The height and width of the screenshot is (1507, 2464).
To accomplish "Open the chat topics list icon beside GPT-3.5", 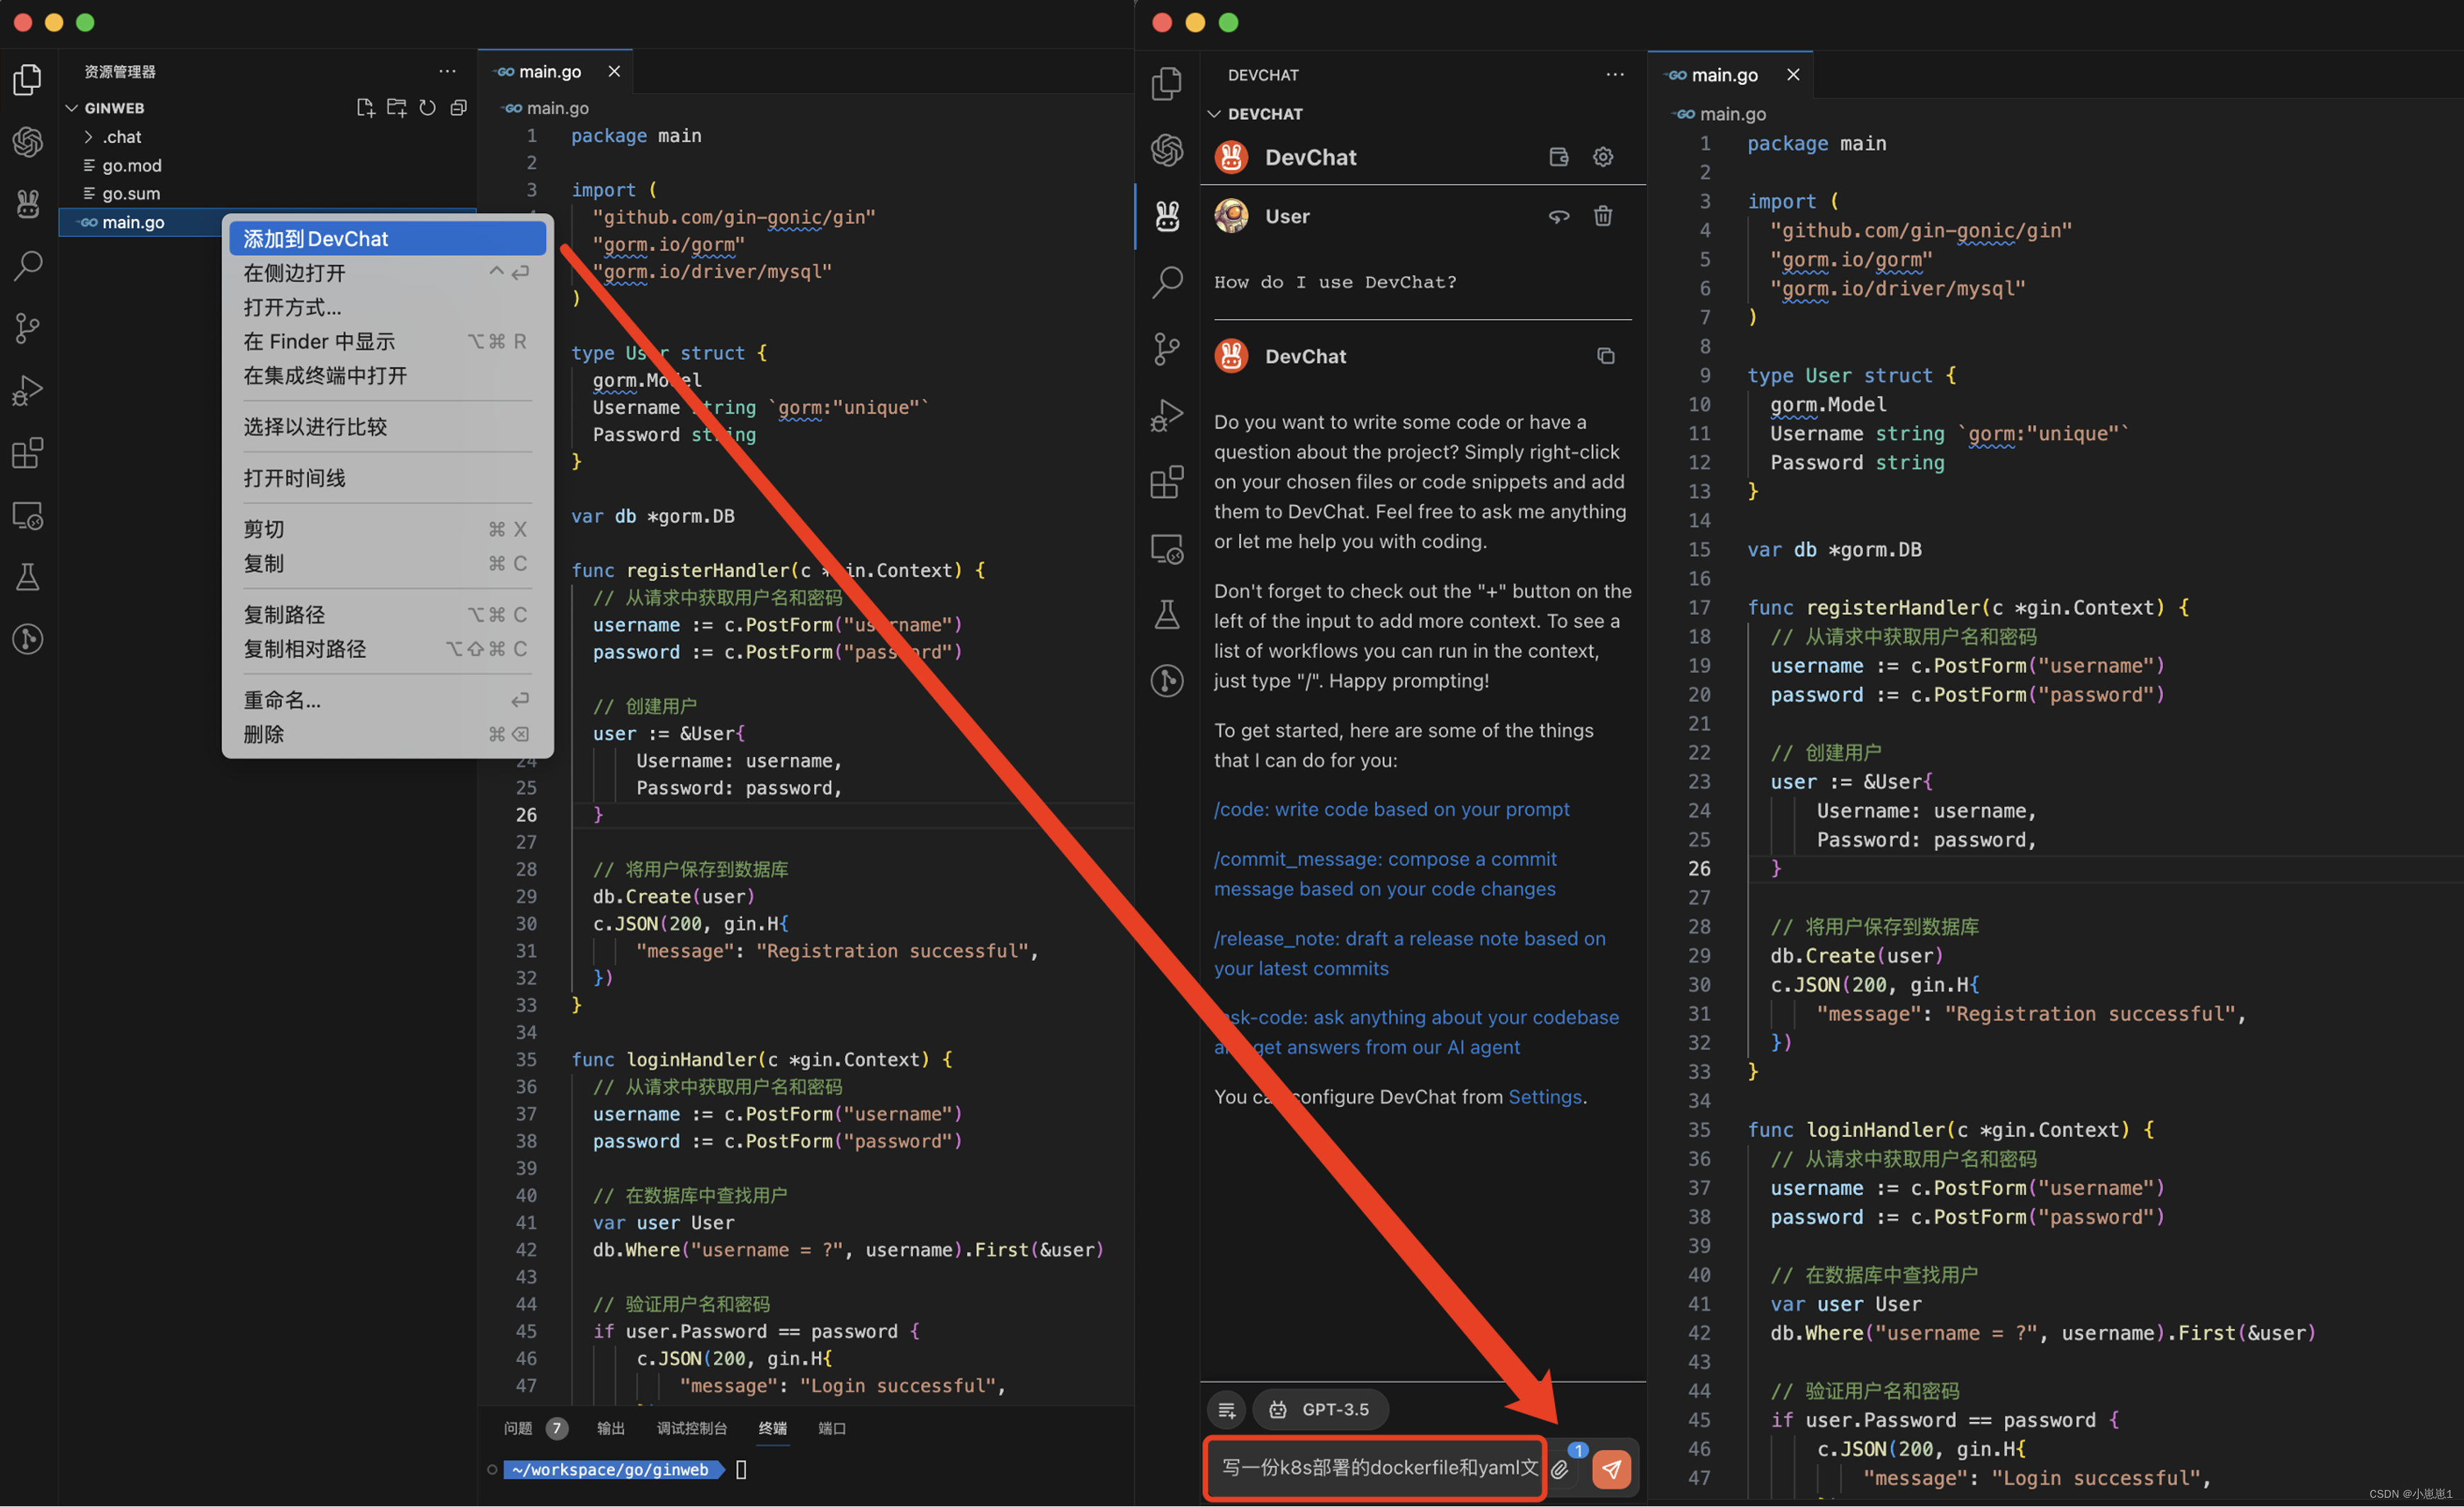I will click(1227, 1409).
